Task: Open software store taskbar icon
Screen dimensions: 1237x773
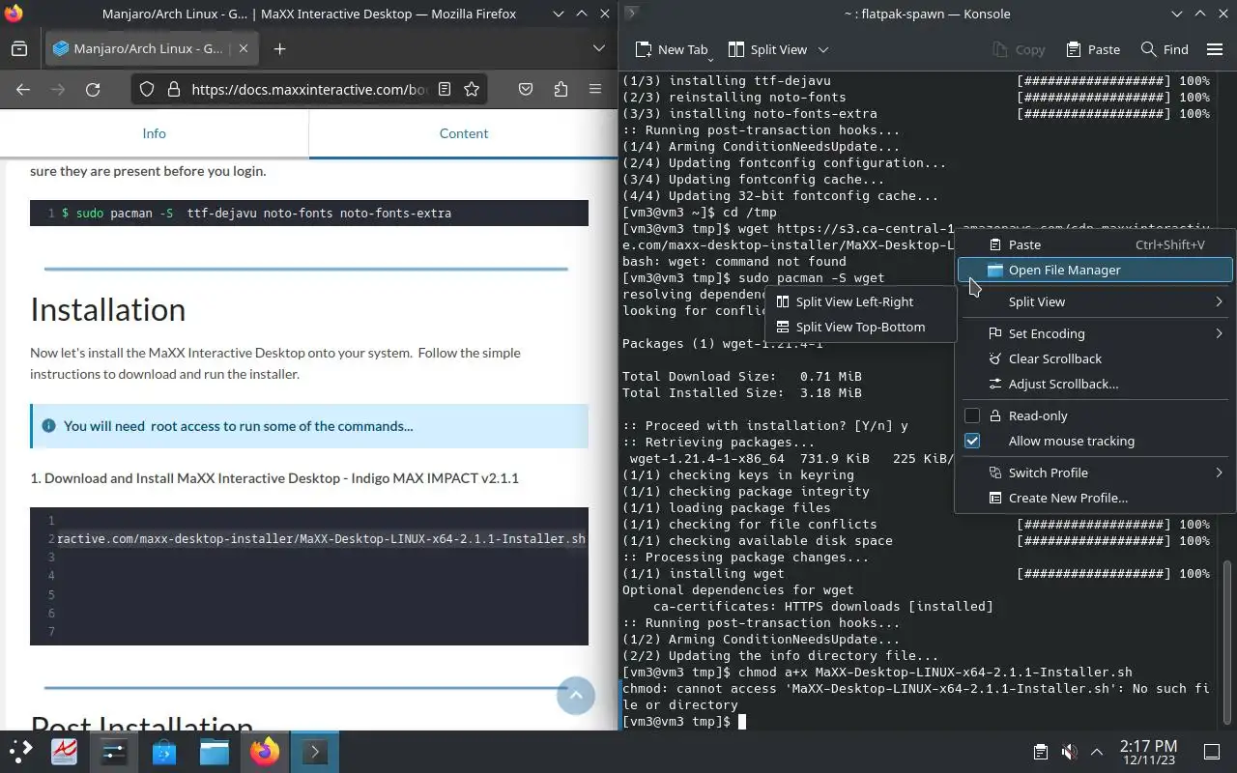Action: pos(164,752)
